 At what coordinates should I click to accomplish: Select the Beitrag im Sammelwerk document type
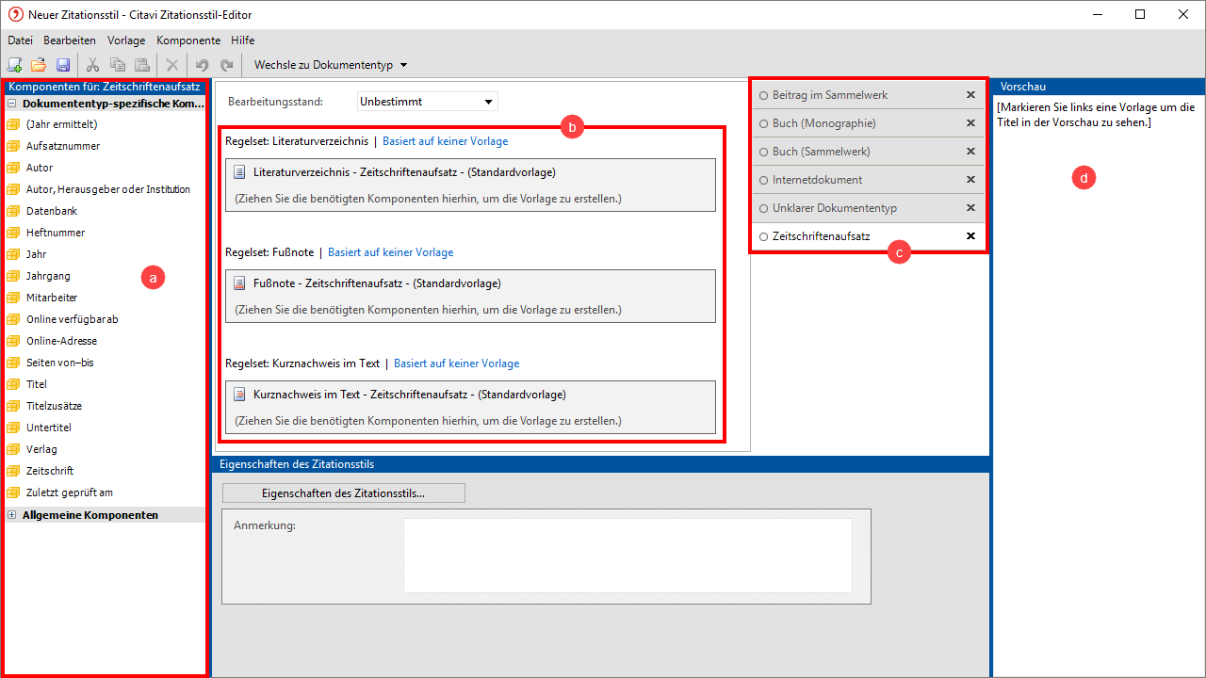tap(829, 95)
